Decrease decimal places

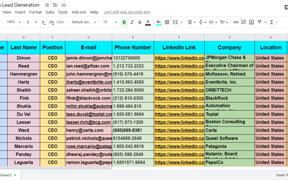[43, 22]
